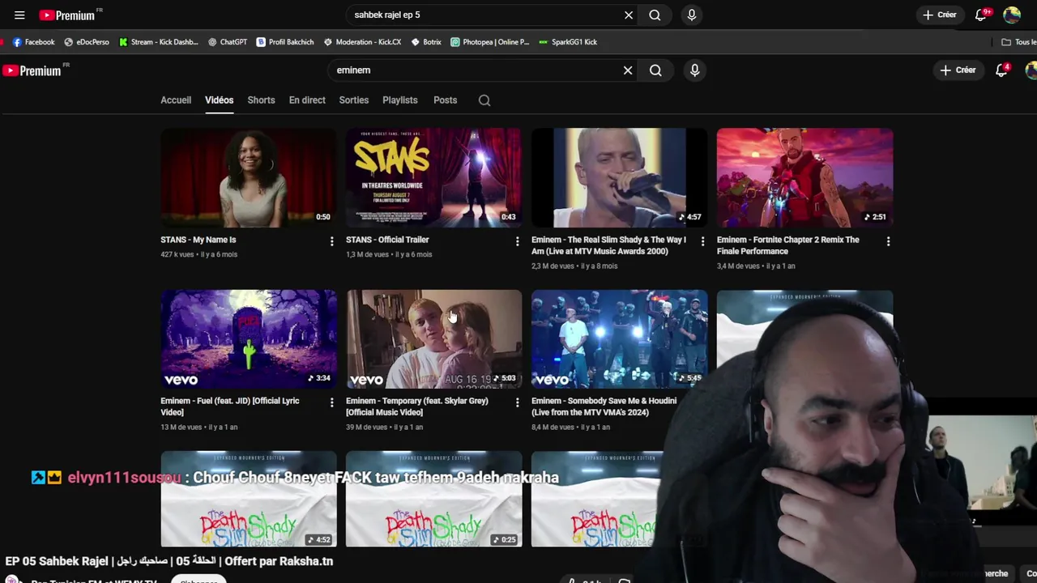This screenshot has height=583, width=1037.
Task: Open the Profil Bakchich bookmark
Action: pyautogui.click(x=285, y=42)
